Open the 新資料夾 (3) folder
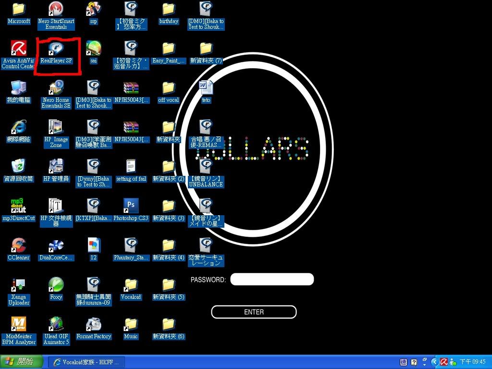492x369 pixels. coord(169,209)
